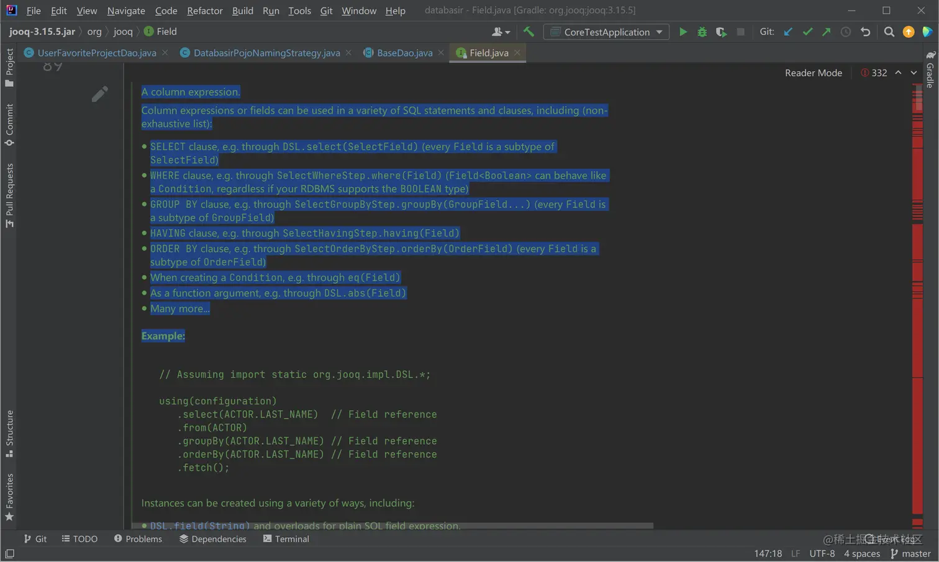Image resolution: width=939 pixels, height=562 pixels.
Task: Open the Commit tool window
Action: click(x=9, y=125)
